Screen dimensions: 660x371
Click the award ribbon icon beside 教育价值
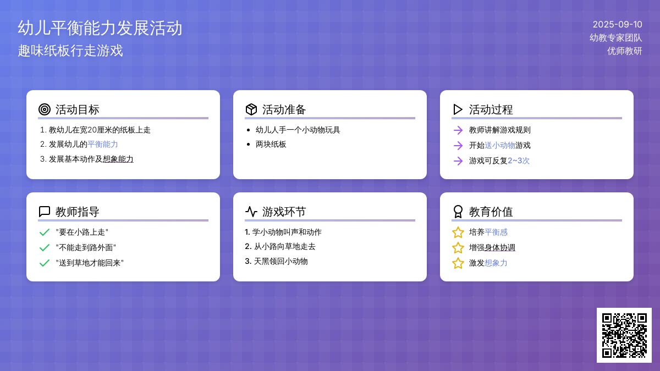pos(458,212)
